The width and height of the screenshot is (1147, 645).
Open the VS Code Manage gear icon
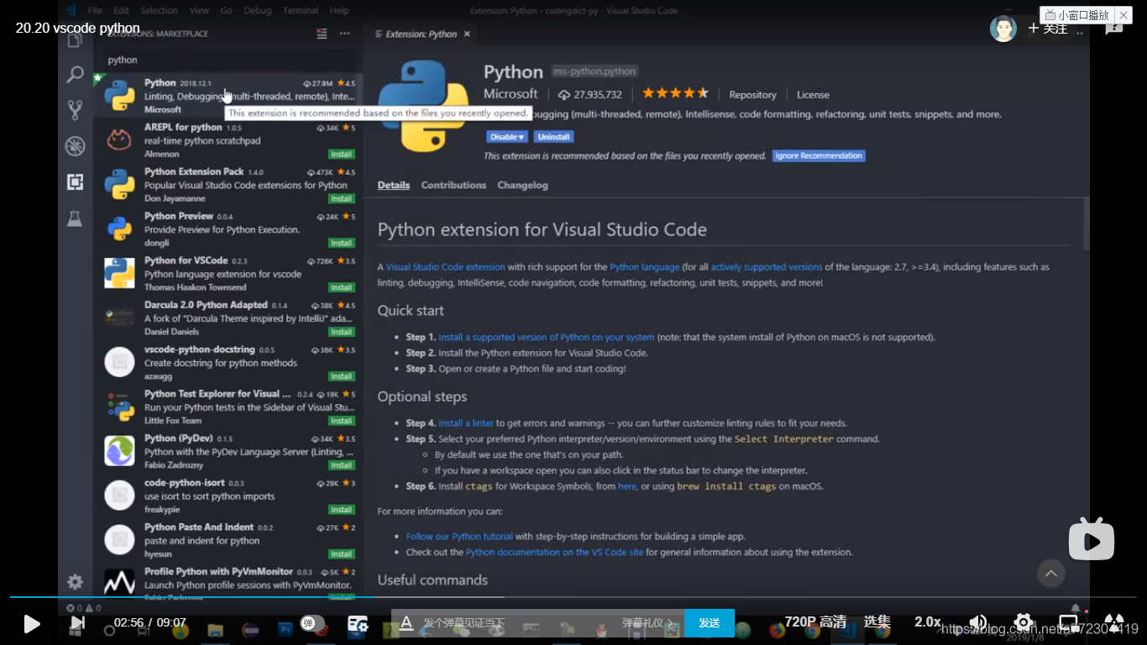pyautogui.click(x=75, y=582)
